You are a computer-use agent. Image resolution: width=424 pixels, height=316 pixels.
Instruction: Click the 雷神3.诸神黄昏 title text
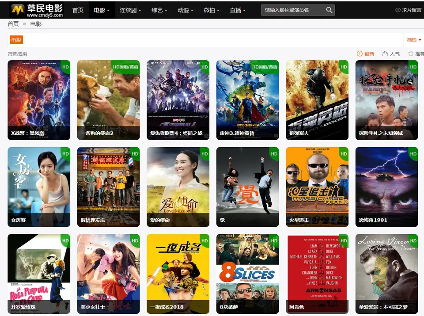click(237, 133)
